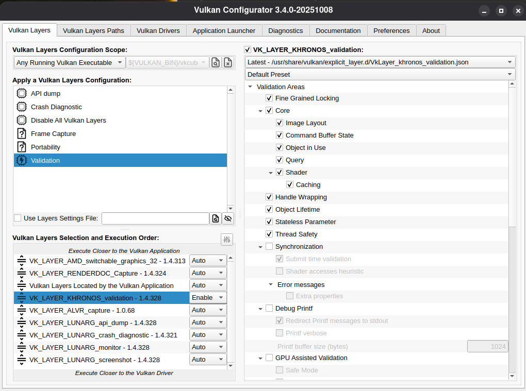Image resolution: width=526 pixels, height=391 pixels.
Task: Switch to the Vulkan Drivers tab
Action: coord(158,30)
